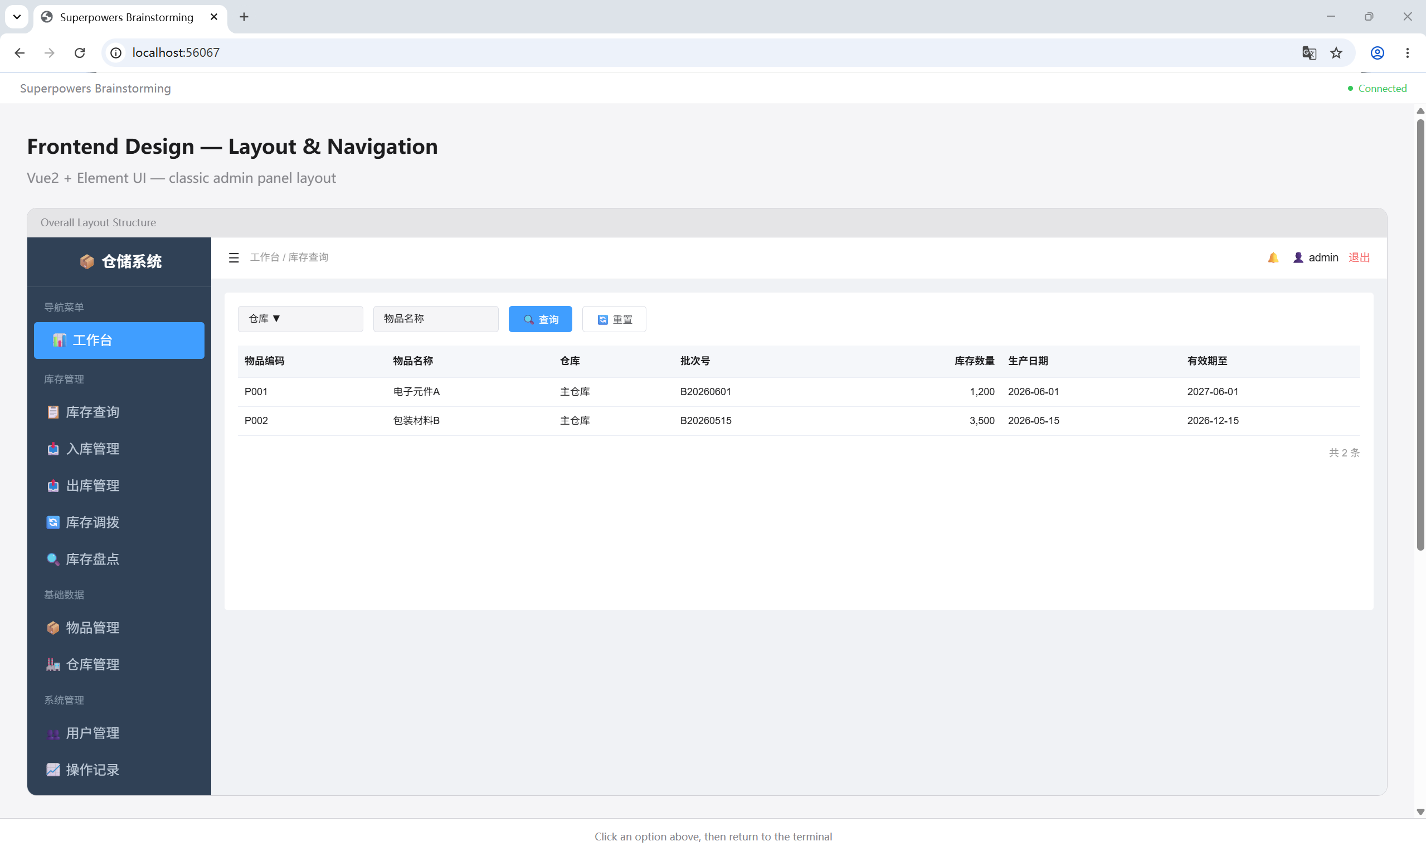
Task: Open 操作记录 menu item
Action: 119,770
